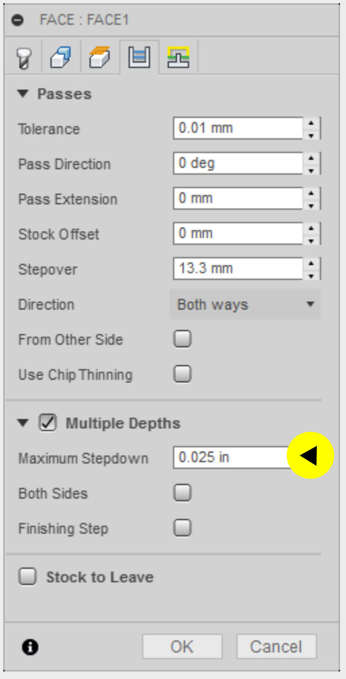Increase the Stepover value with up arrow
The image size is (346, 679).
(x=311, y=263)
